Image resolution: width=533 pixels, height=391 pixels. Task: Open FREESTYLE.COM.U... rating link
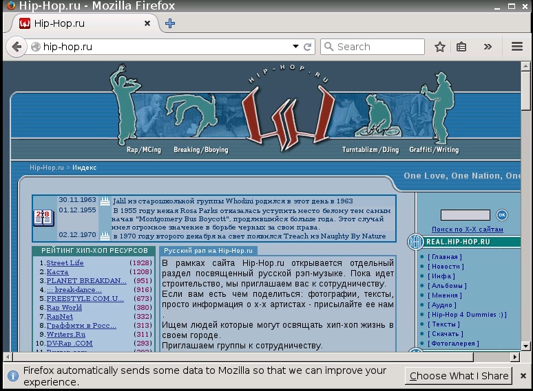85,298
